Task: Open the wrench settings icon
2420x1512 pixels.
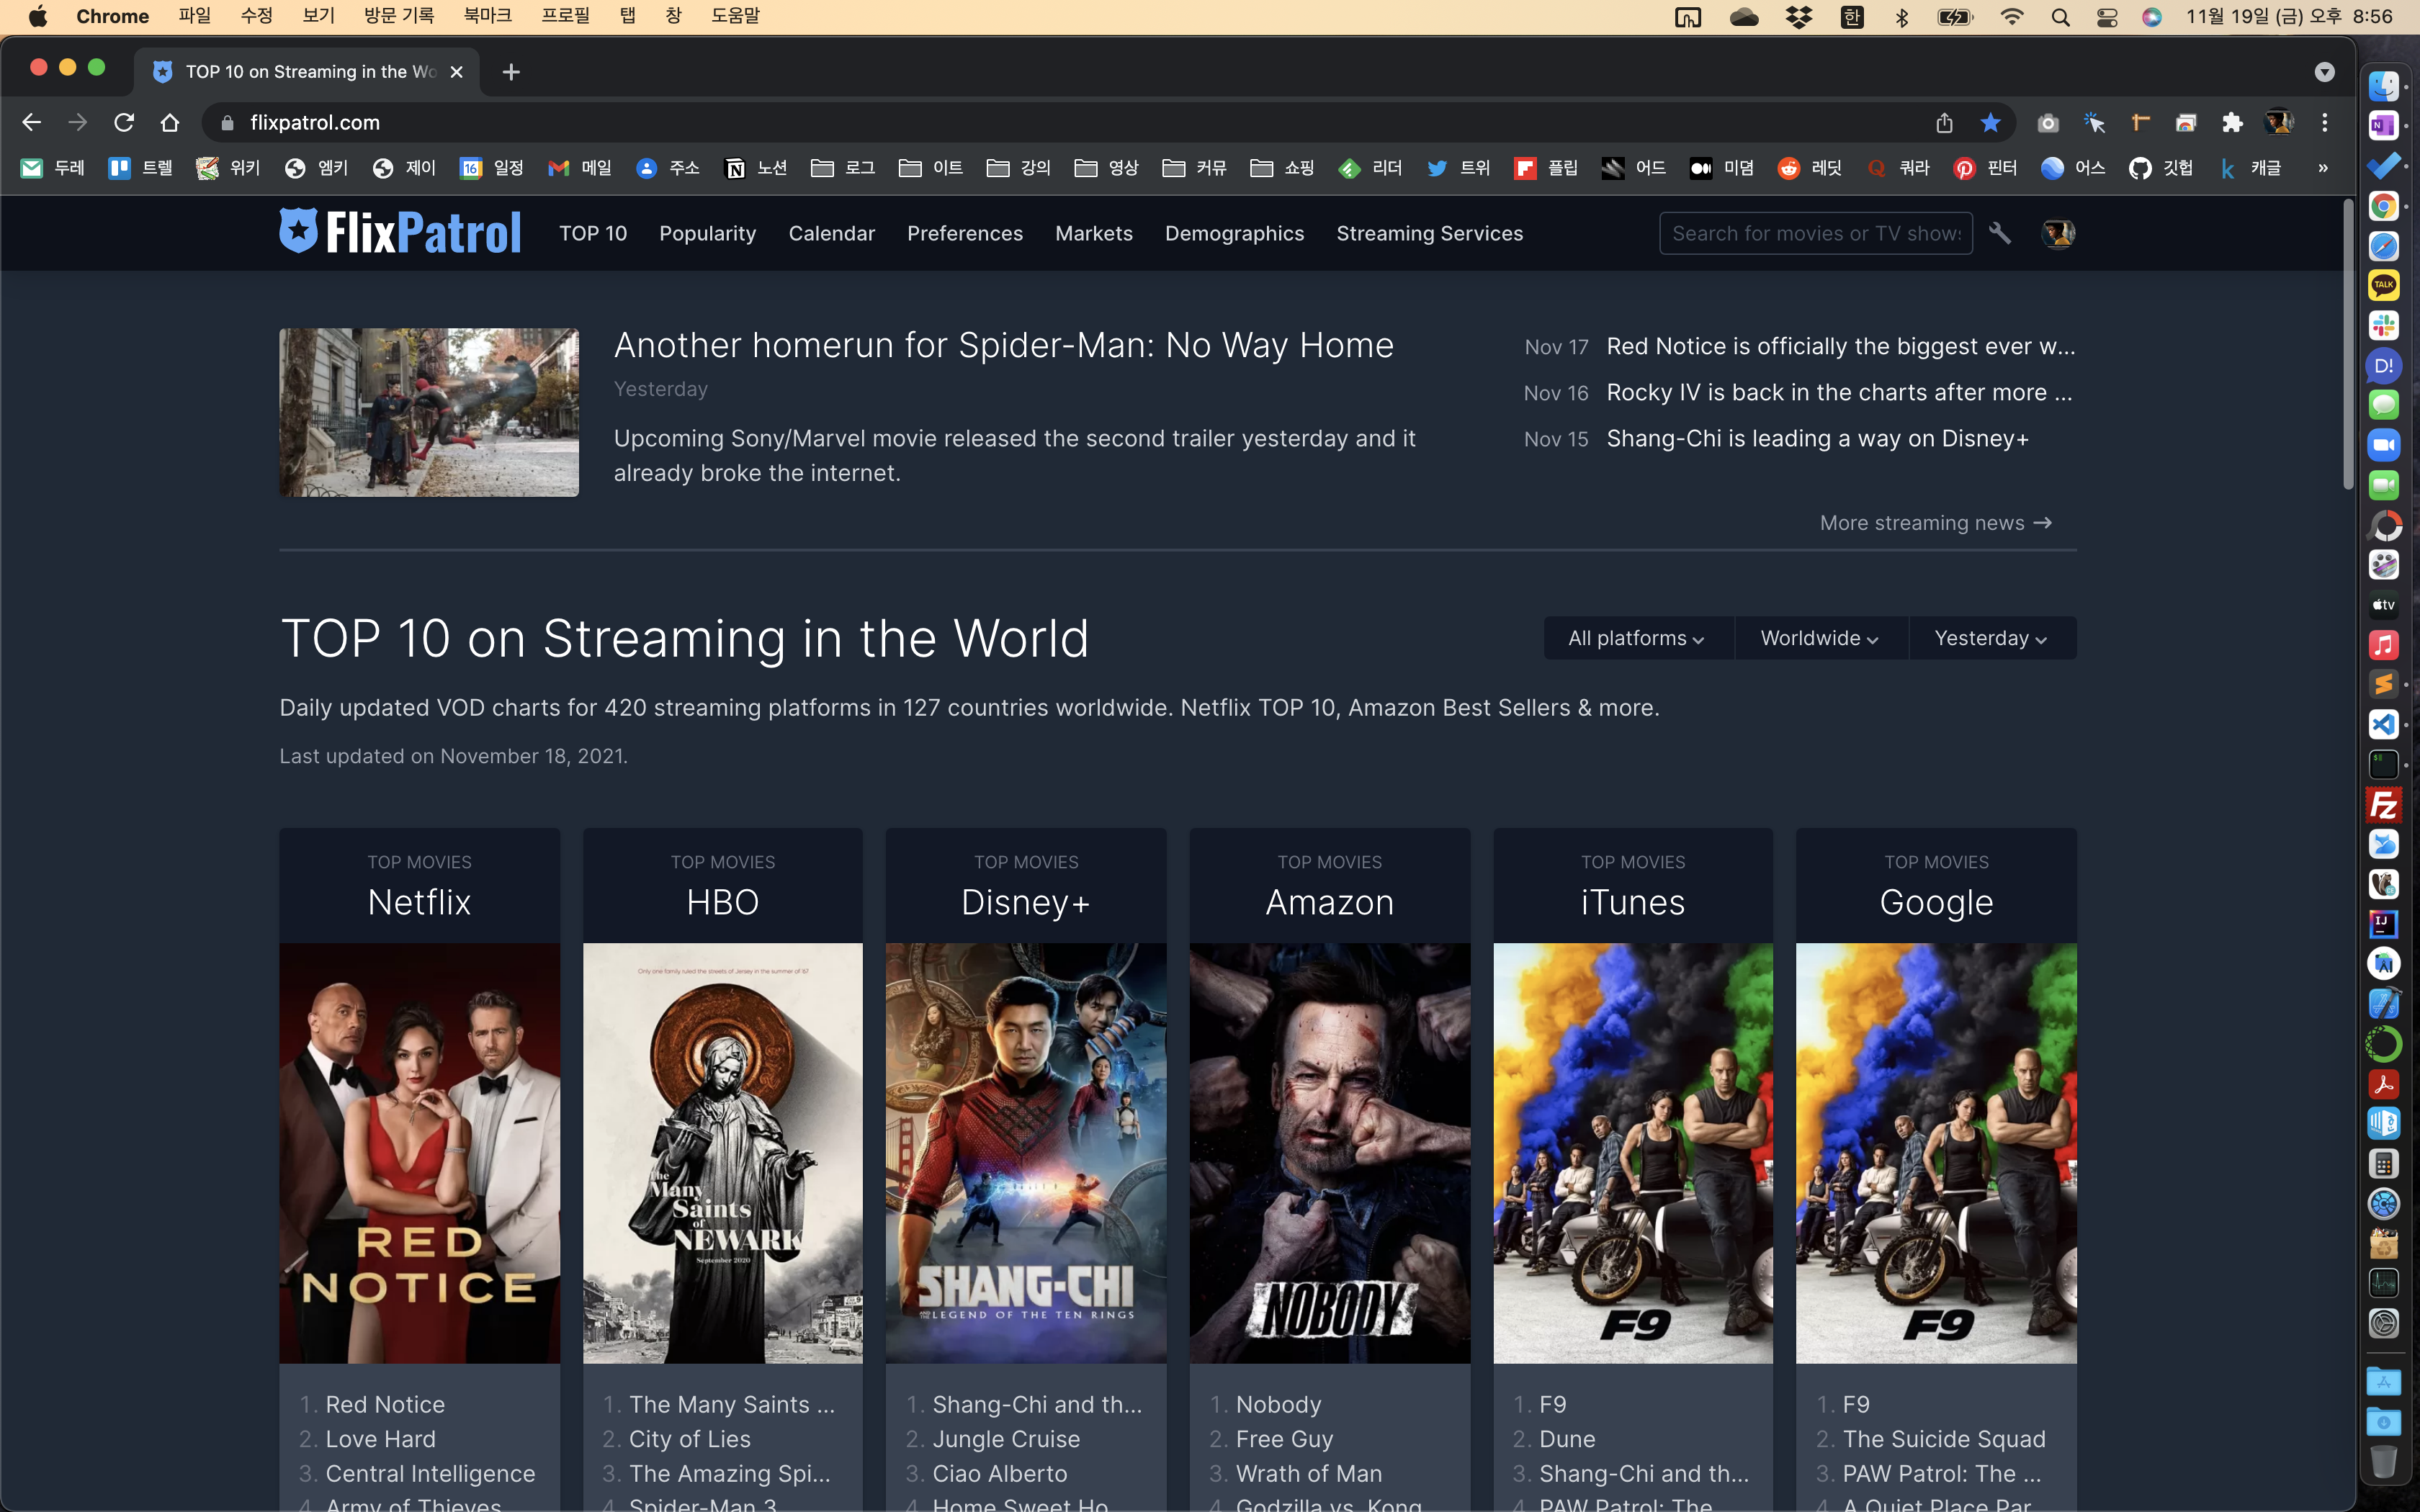Action: (x=2000, y=233)
